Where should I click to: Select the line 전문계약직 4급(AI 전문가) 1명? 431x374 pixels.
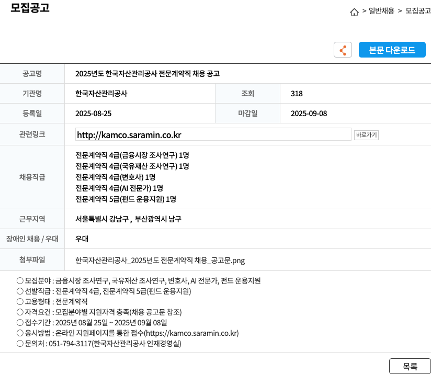coord(119,188)
